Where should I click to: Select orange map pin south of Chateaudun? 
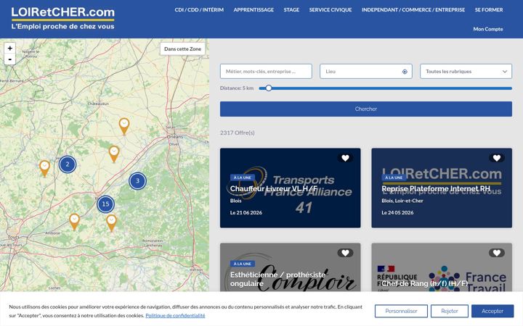(x=124, y=126)
